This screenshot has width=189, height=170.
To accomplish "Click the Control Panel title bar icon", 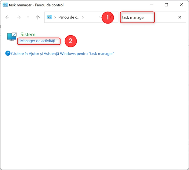I will click(x=5, y=5).
